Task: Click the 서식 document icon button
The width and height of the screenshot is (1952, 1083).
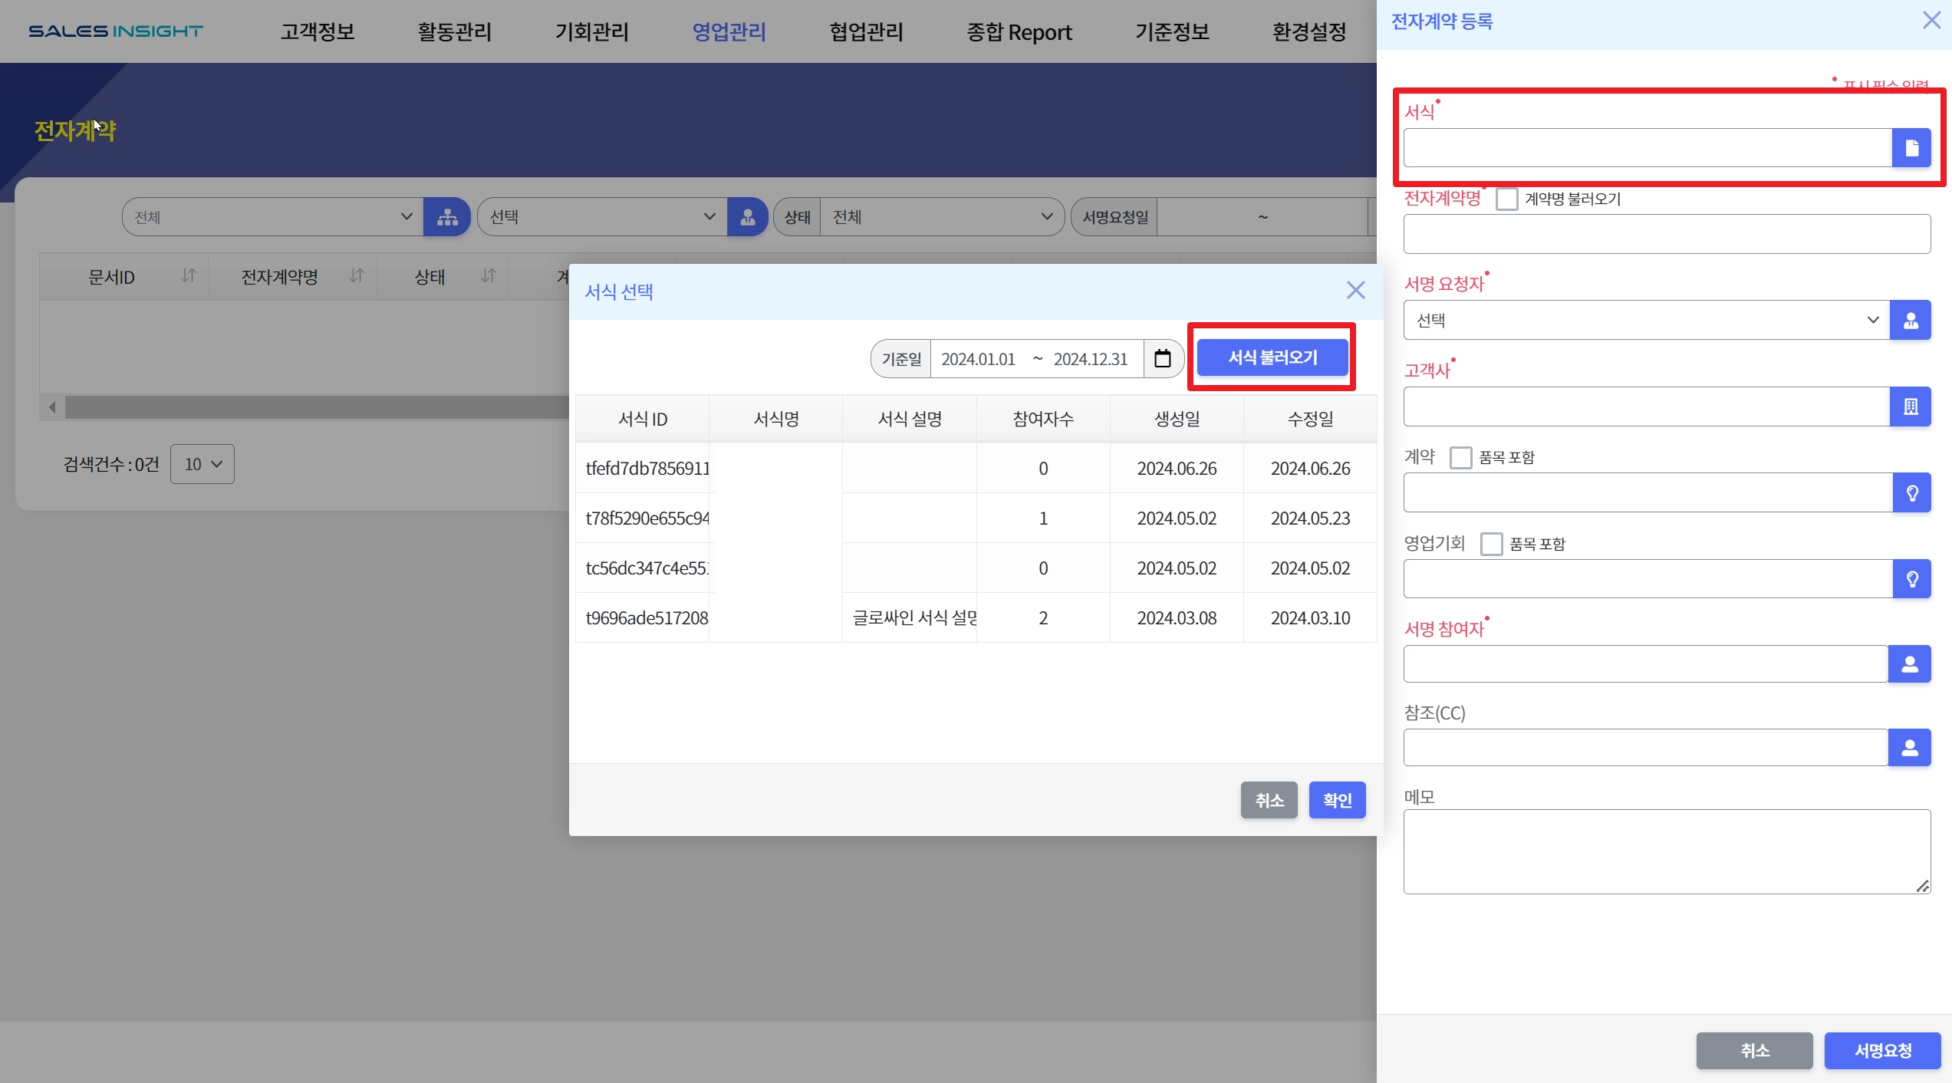Action: (x=1911, y=148)
